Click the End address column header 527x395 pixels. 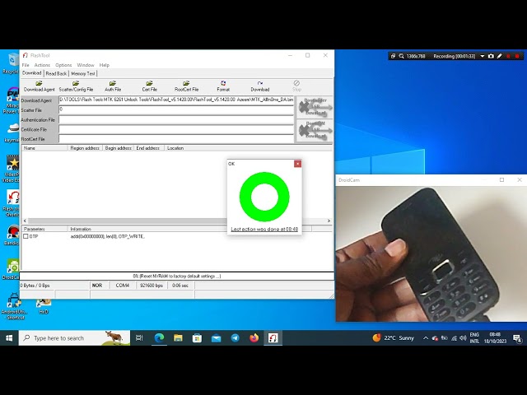coord(148,148)
